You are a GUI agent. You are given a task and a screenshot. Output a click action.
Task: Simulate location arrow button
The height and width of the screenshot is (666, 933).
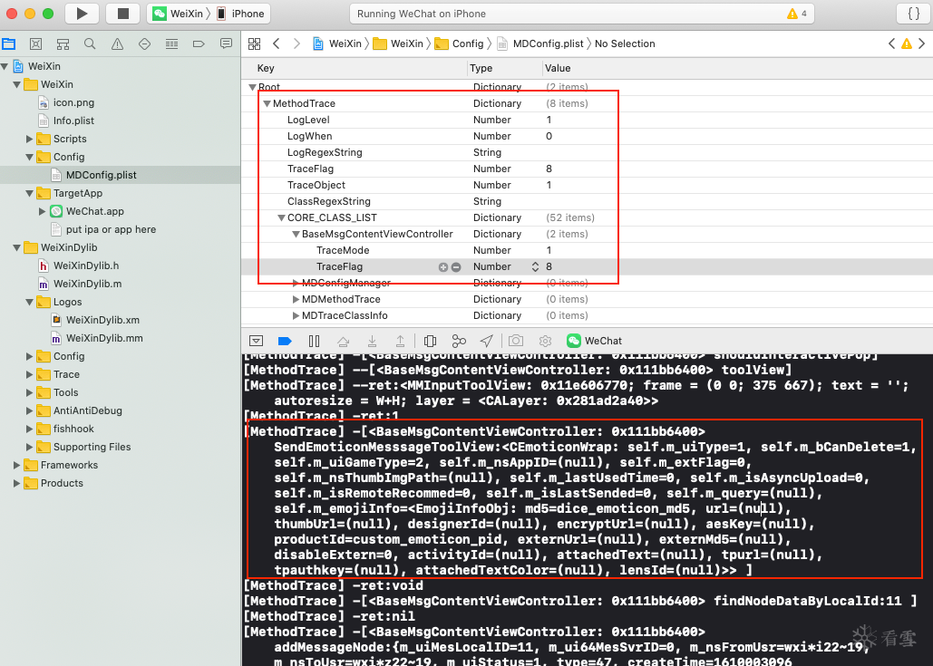[487, 341]
